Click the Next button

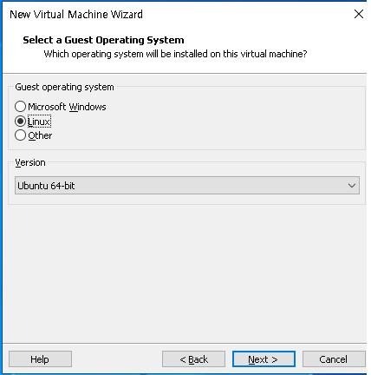coord(264,359)
